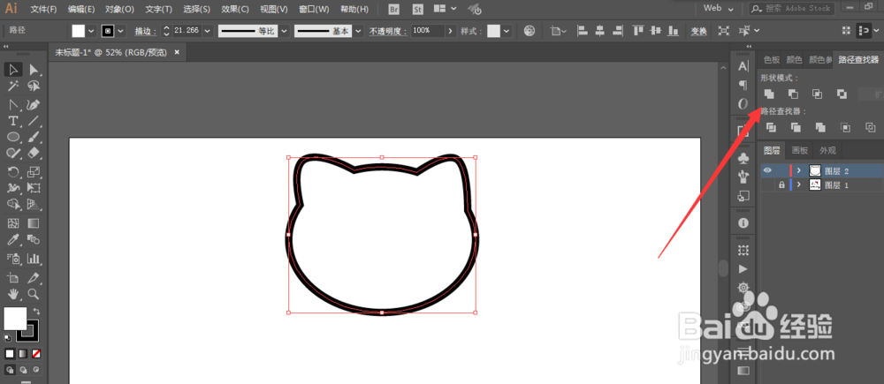Click the Exclude shape mode icon
The width and height of the screenshot is (884, 384).
pos(842,94)
